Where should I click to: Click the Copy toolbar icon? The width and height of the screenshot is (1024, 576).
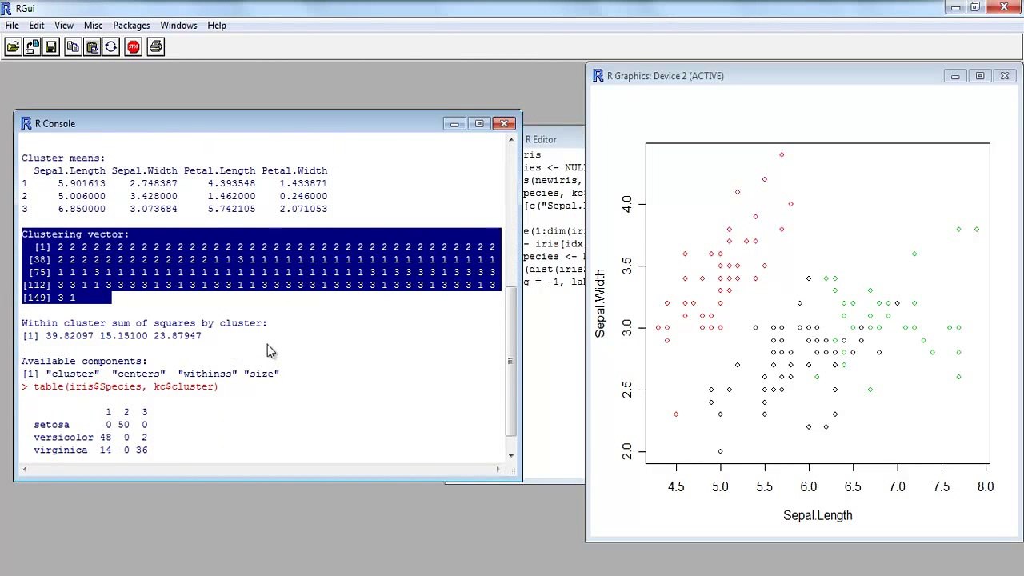click(x=73, y=47)
